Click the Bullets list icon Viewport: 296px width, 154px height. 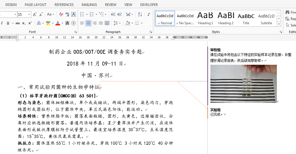tap(82, 14)
